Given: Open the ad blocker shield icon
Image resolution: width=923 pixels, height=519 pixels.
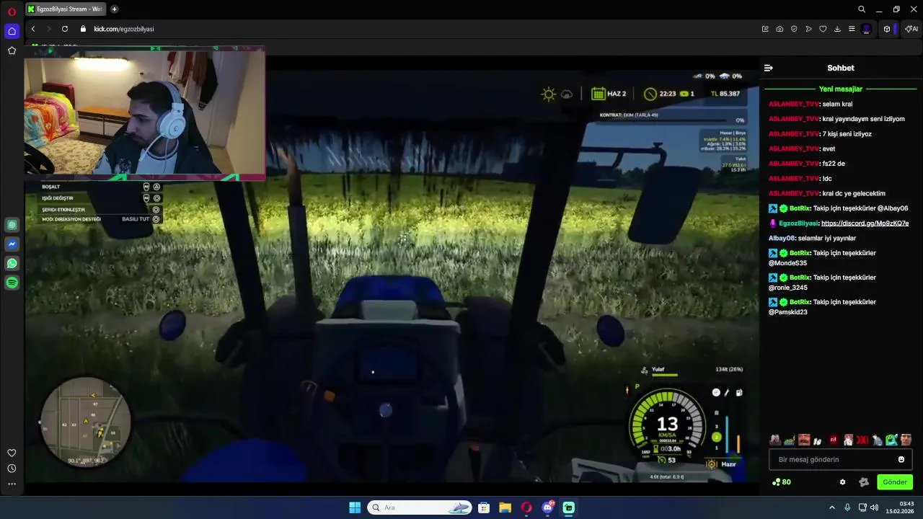Looking at the screenshot, I should [794, 29].
